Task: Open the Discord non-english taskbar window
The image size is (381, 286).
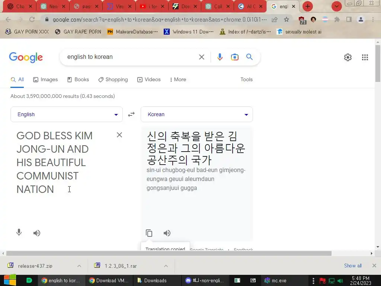Action: 205,280
